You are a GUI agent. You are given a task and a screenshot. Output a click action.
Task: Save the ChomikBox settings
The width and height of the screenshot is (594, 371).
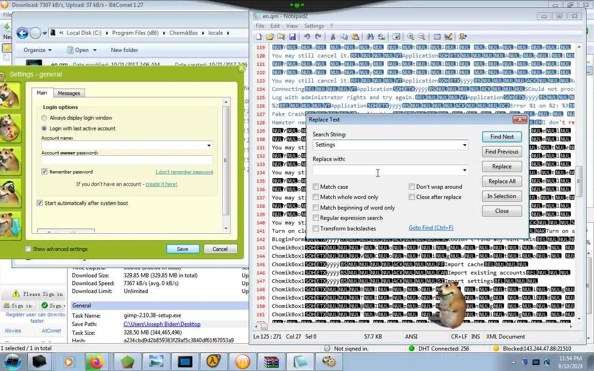coord(182,249)
